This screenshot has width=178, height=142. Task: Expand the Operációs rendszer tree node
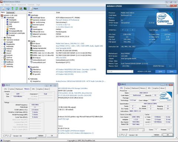click(x=2, y=40)
